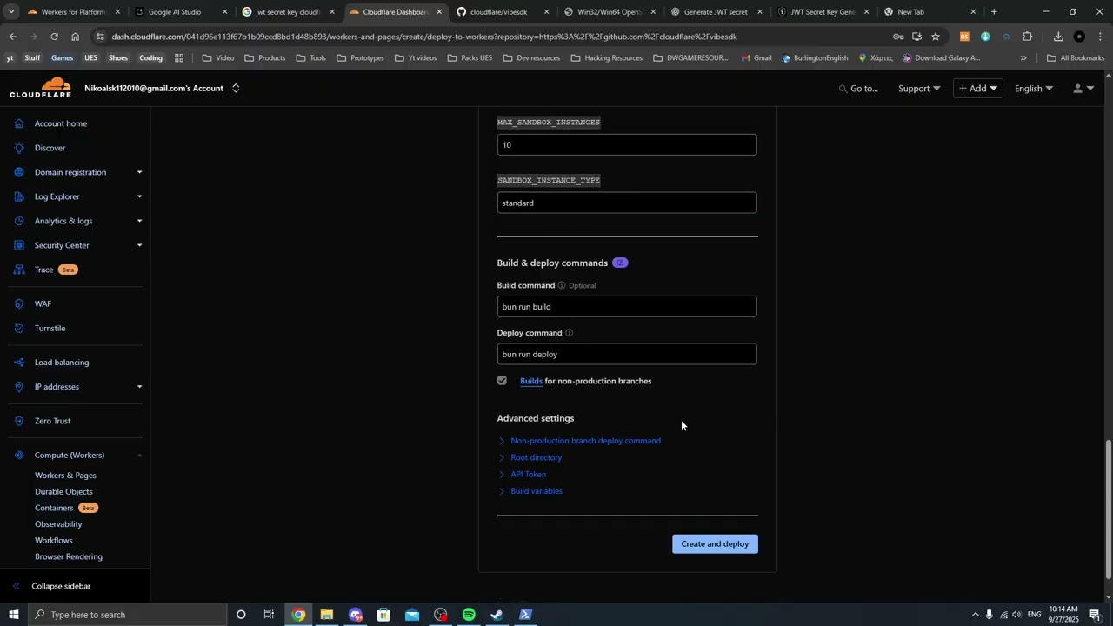The width and height of the screenshot is (1113, 626).
Task: Expand the Build variables section
Action: tap(536, 491)
